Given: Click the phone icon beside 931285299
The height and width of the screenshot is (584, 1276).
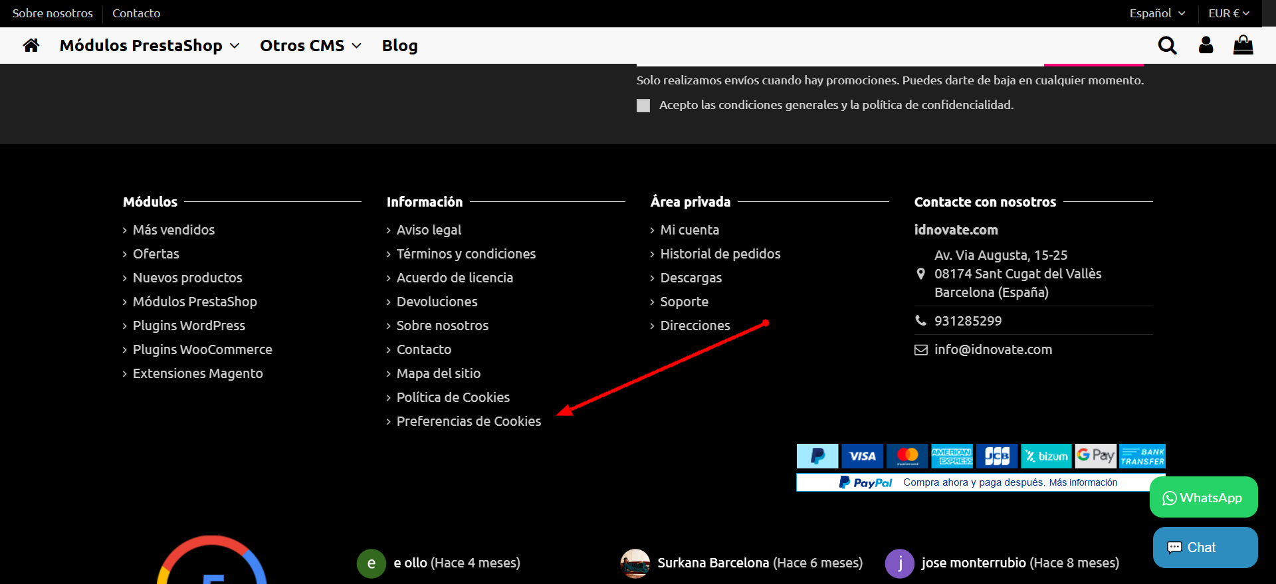Looking at the screenshot, I should tap(920, 320).
